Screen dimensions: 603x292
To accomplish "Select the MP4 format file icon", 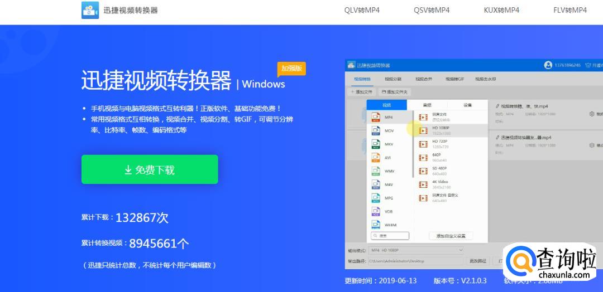I will tap(376, 117).
